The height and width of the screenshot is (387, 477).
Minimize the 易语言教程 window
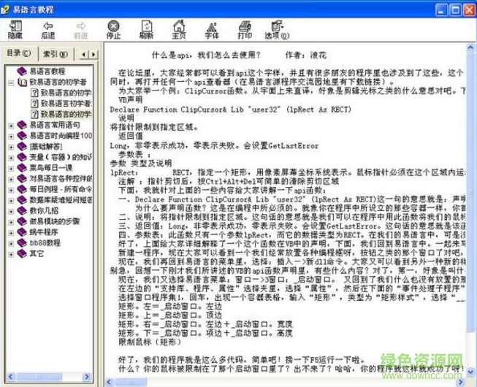[442, 10]
